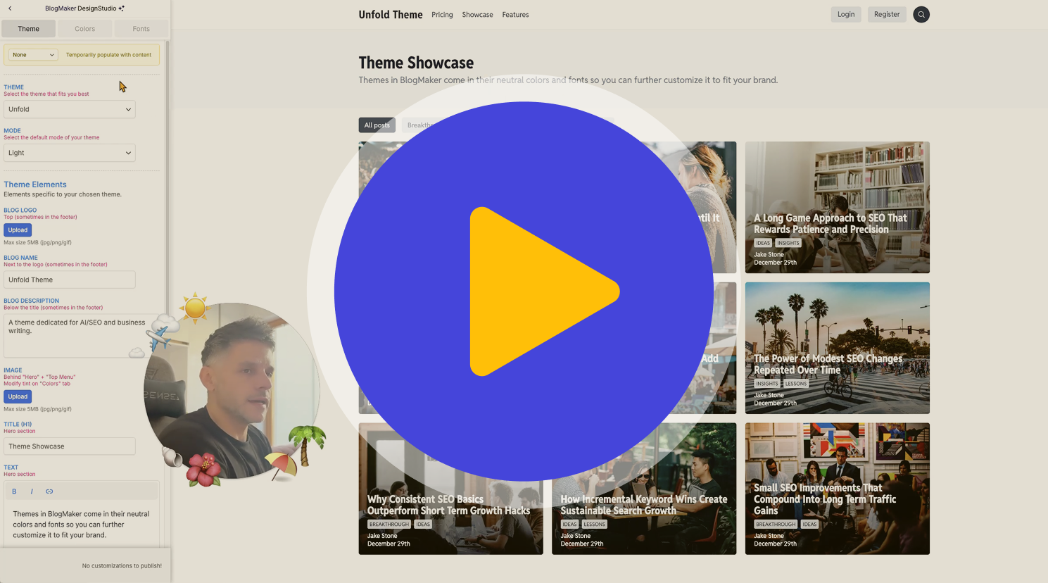
Task: Apply Italic formatting in the Text editor
Action: click(x=31, y=491)
